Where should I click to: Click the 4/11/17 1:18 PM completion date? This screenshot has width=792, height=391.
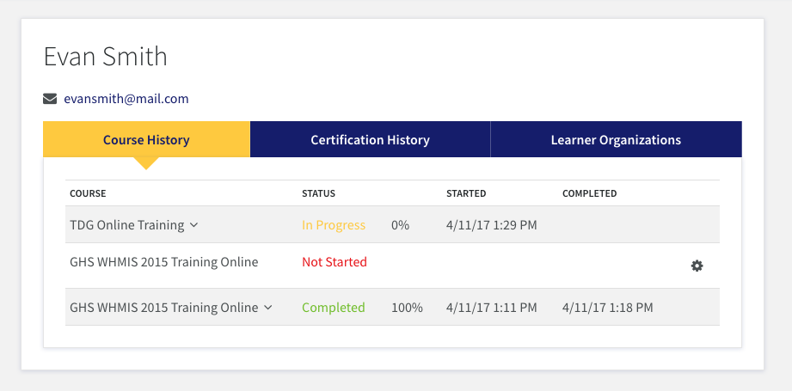tap(608, 308)
